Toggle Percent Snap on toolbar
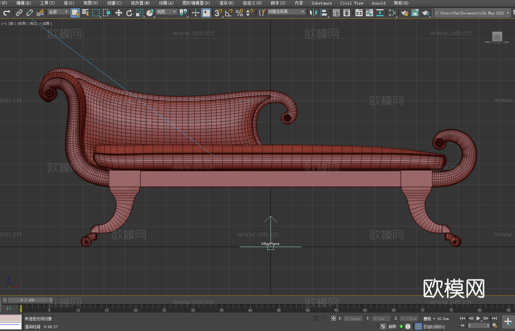This screenshot has width=515, height=331. 239,13
